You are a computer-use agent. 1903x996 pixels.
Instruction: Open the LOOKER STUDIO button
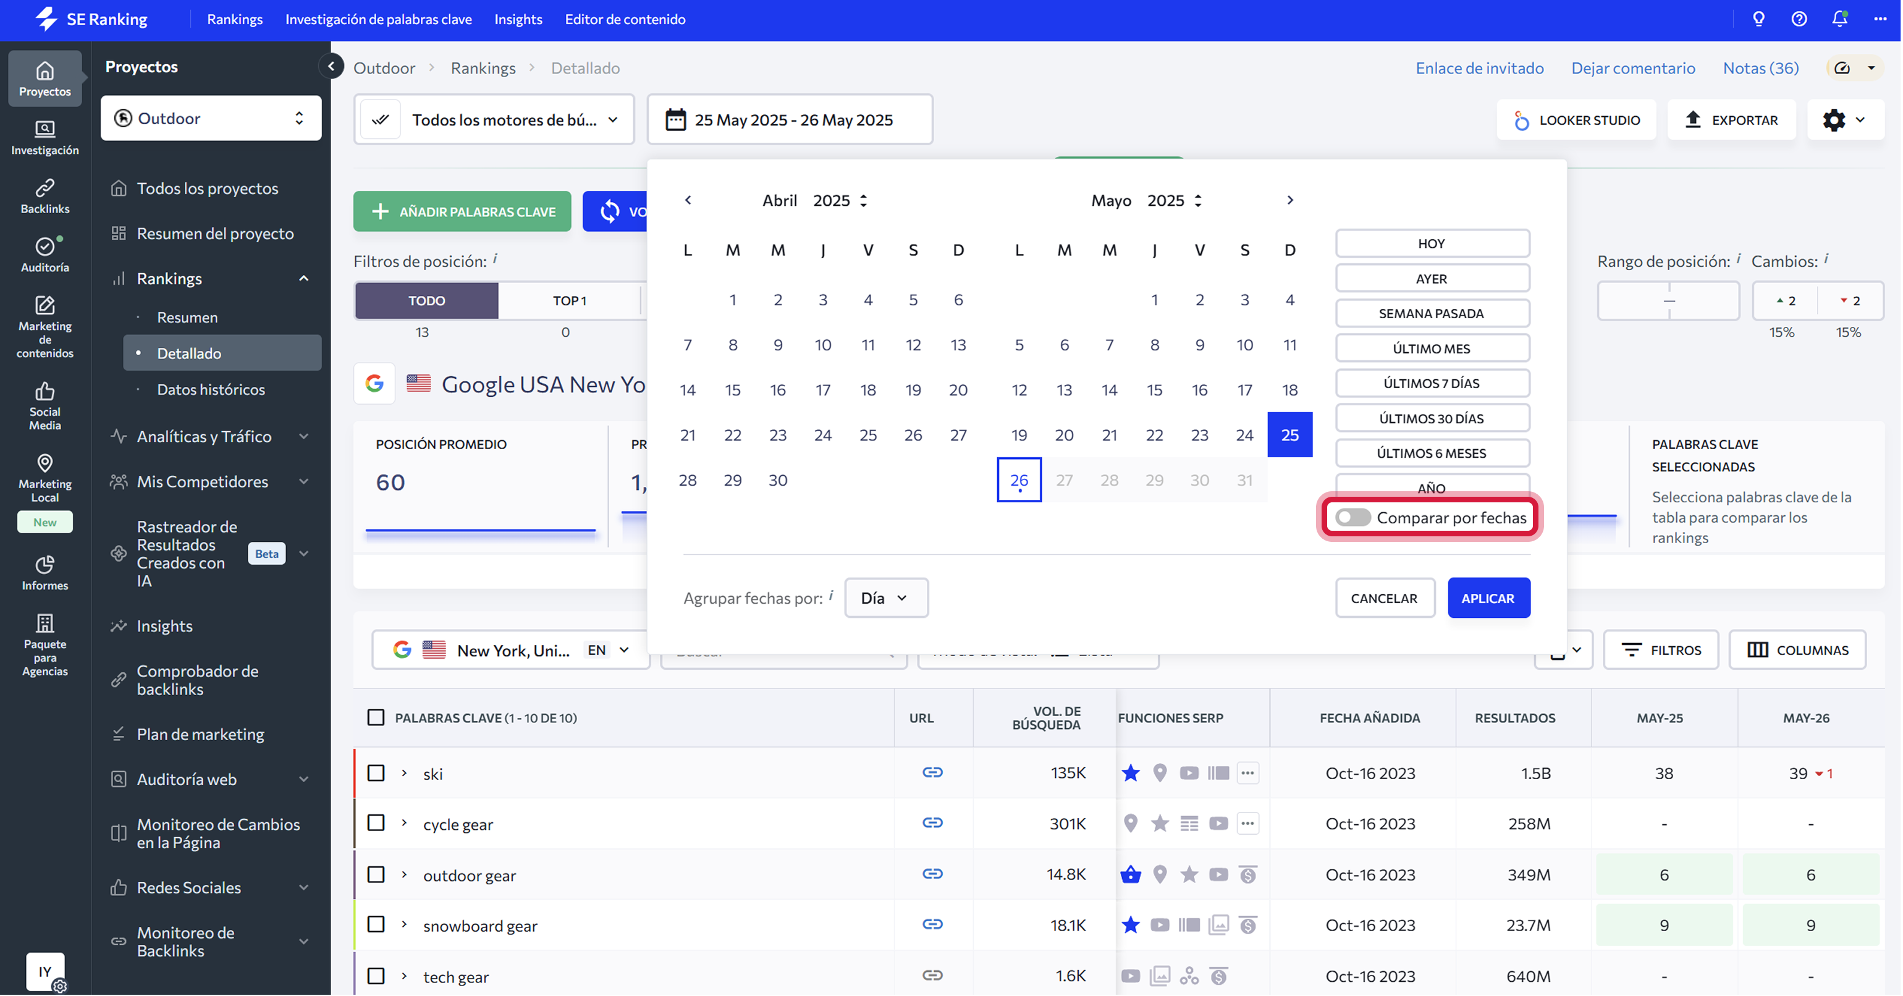click(1577, 120)
